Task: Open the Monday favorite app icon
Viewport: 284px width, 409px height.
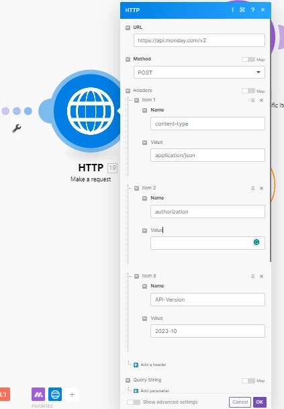Action: pyautogui.click(x=38, y=394)
